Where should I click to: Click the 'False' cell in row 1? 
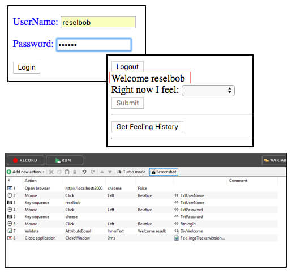pyautogui.click(x=142, y=189)
